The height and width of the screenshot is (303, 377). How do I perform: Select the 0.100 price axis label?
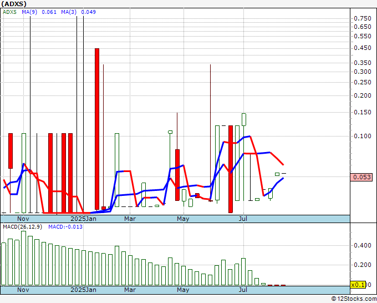(x=362, y=136)
